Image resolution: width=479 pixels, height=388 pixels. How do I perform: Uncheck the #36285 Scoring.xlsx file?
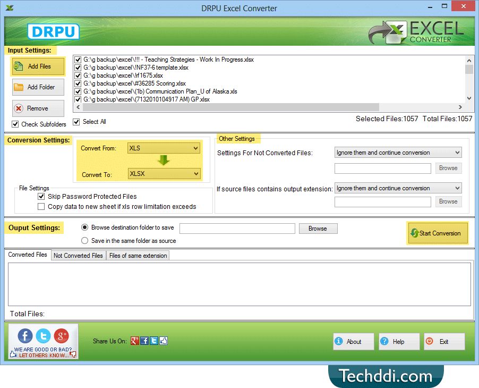[x=78, y=83]
